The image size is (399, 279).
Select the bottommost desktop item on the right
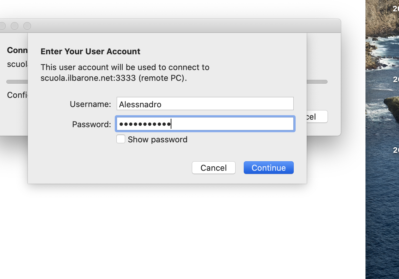[396, 150]
